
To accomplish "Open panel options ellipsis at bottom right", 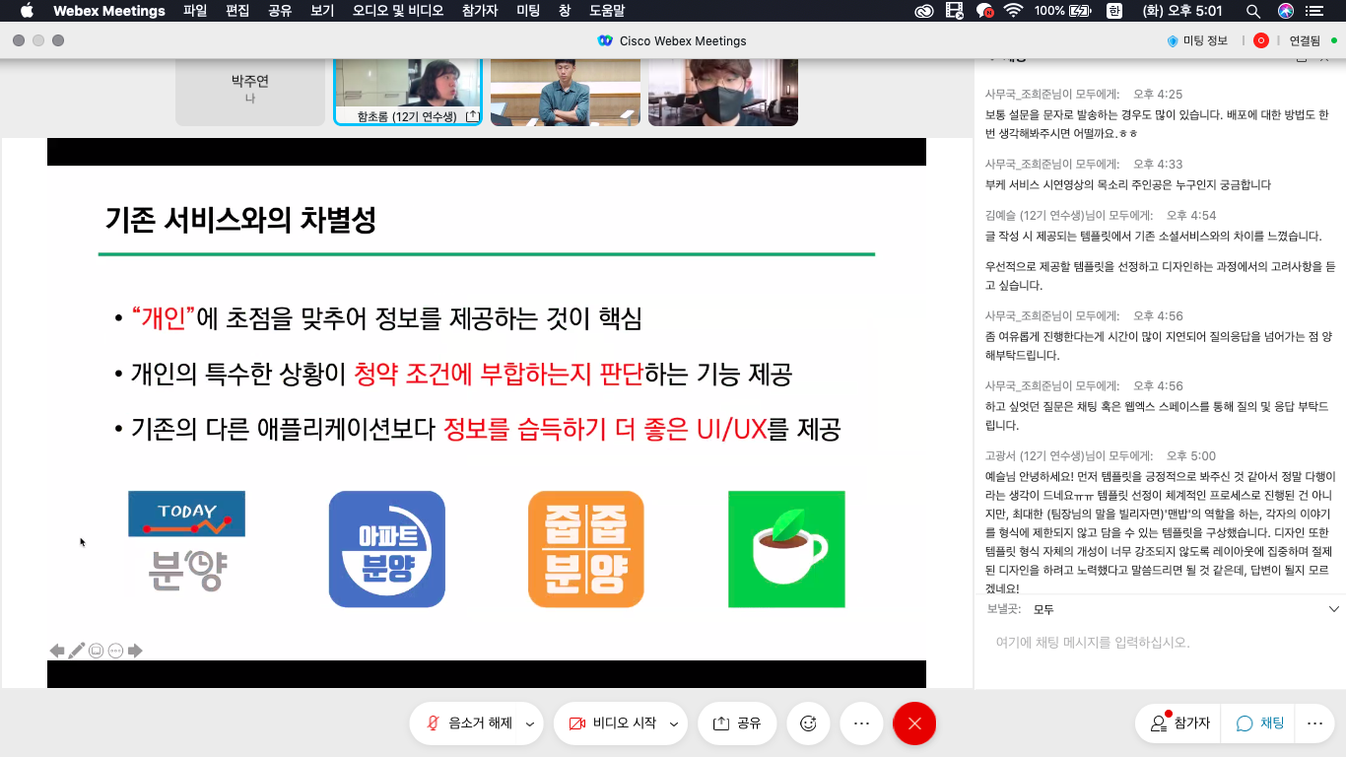I will (x=1314, y=723).
